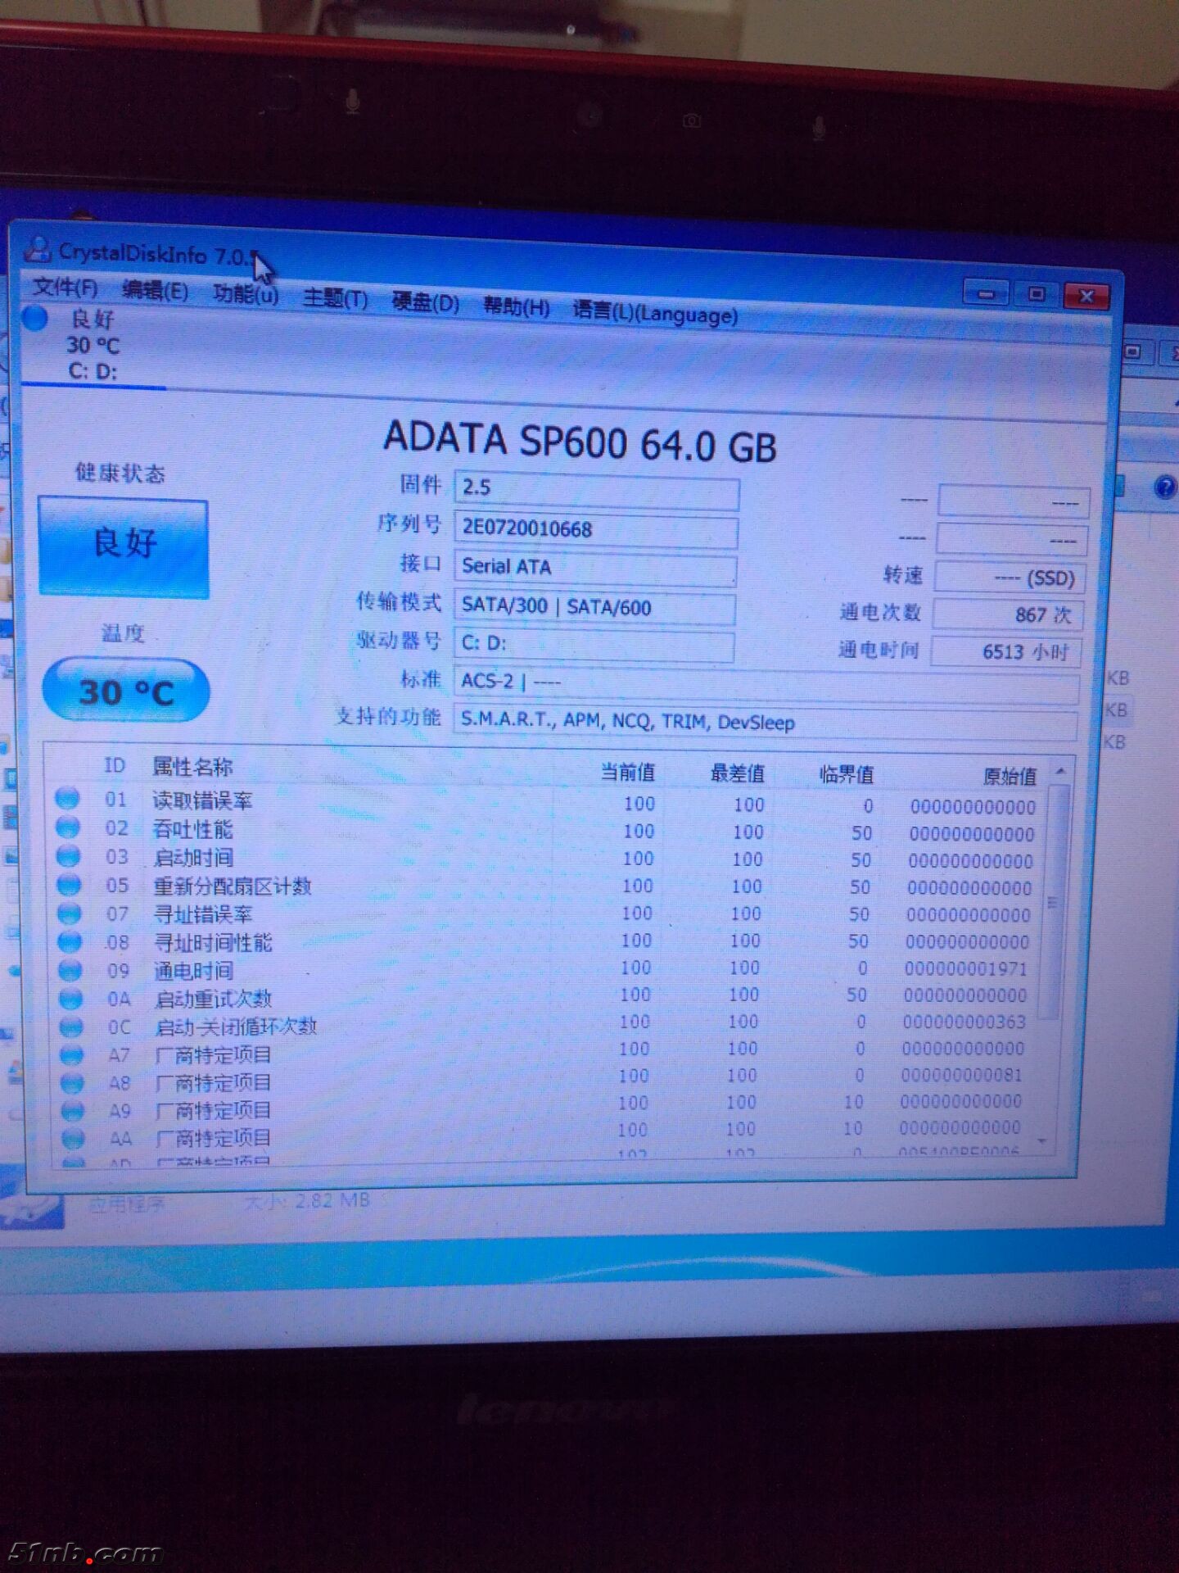Click the status orb for attribute 08

click(70, 942)
